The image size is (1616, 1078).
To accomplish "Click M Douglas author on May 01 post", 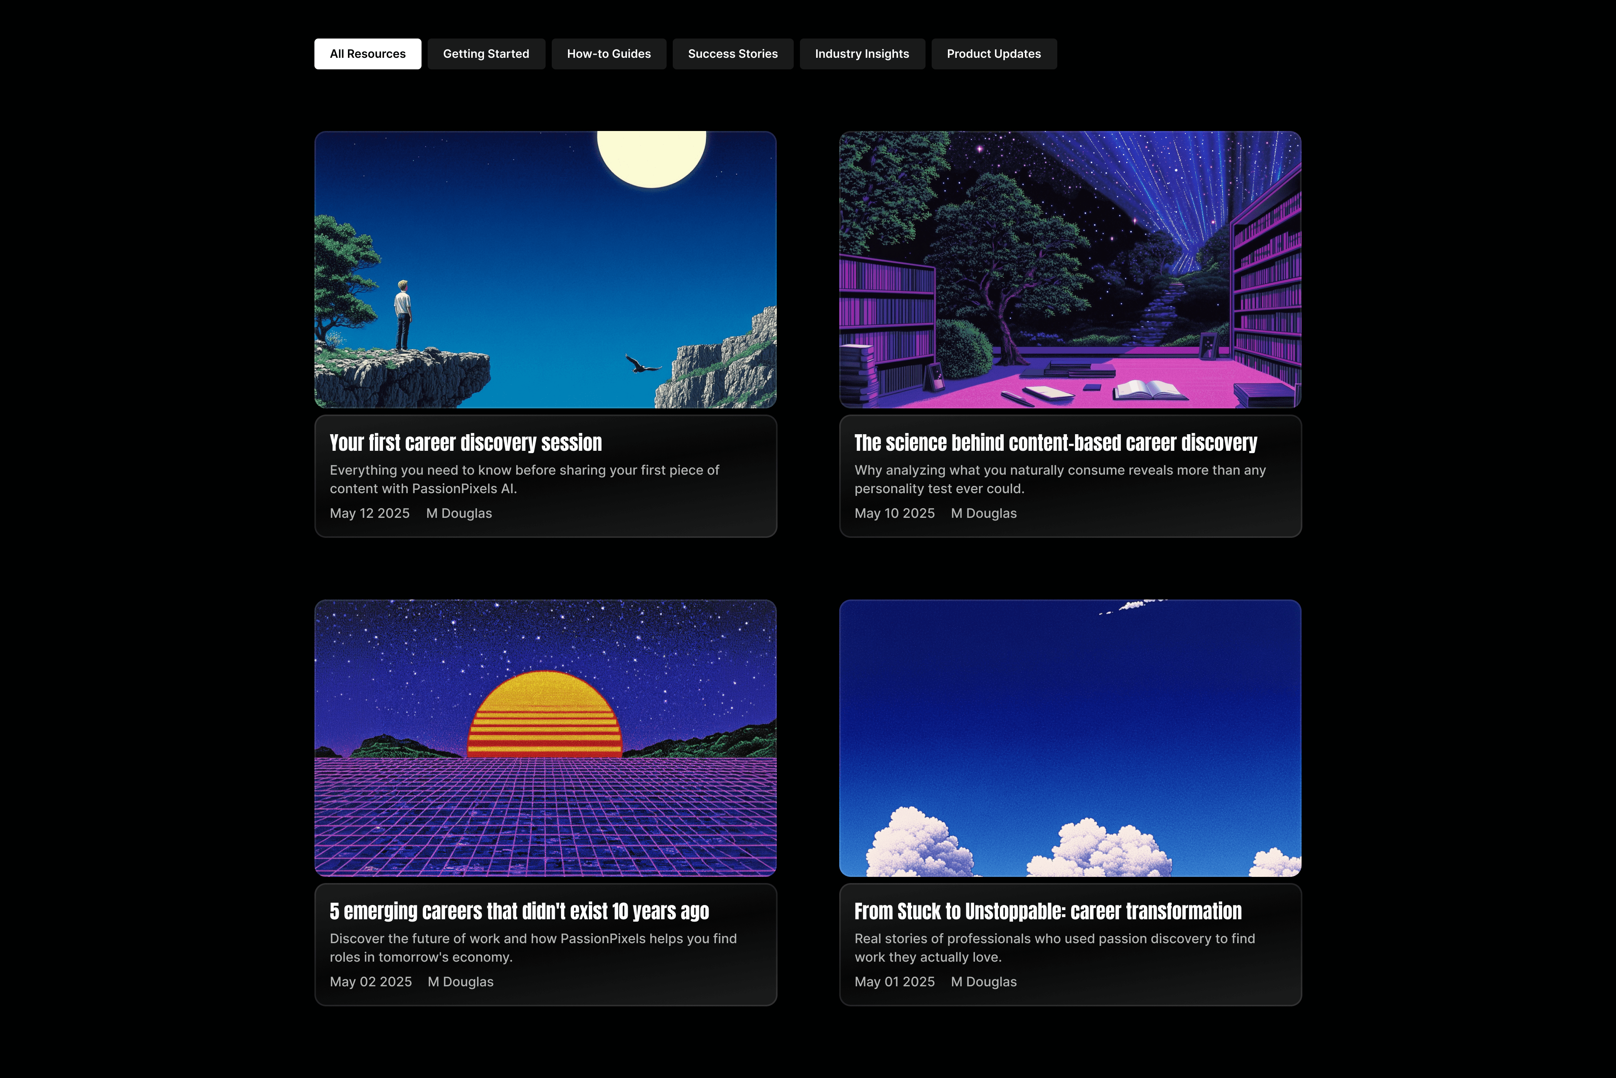I will tap(984, 982).
